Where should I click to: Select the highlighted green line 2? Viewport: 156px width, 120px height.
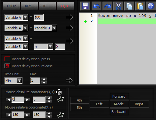127,21
